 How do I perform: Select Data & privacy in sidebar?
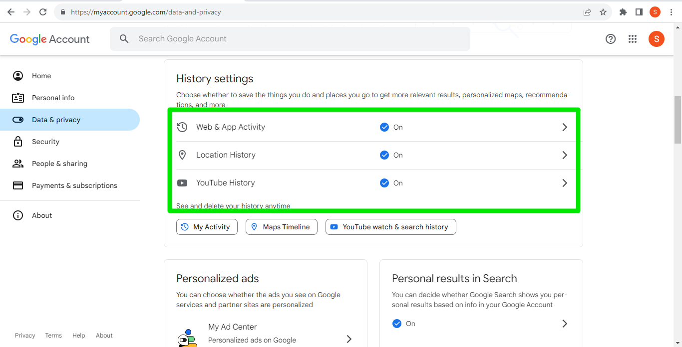coord(70,120)
